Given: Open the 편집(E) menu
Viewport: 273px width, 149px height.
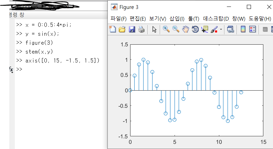Looking at the screenshot, I should coord(138,19).
